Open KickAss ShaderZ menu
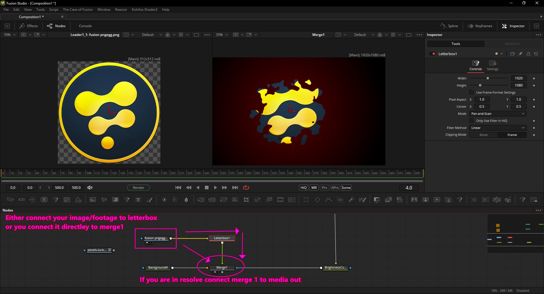Image resolution: width=544 pixels, height=294 pixels. point(144,10)
